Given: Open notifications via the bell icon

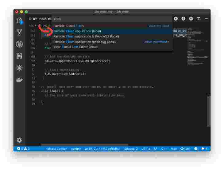Looking at the screenshot, I should pos(203,148).
